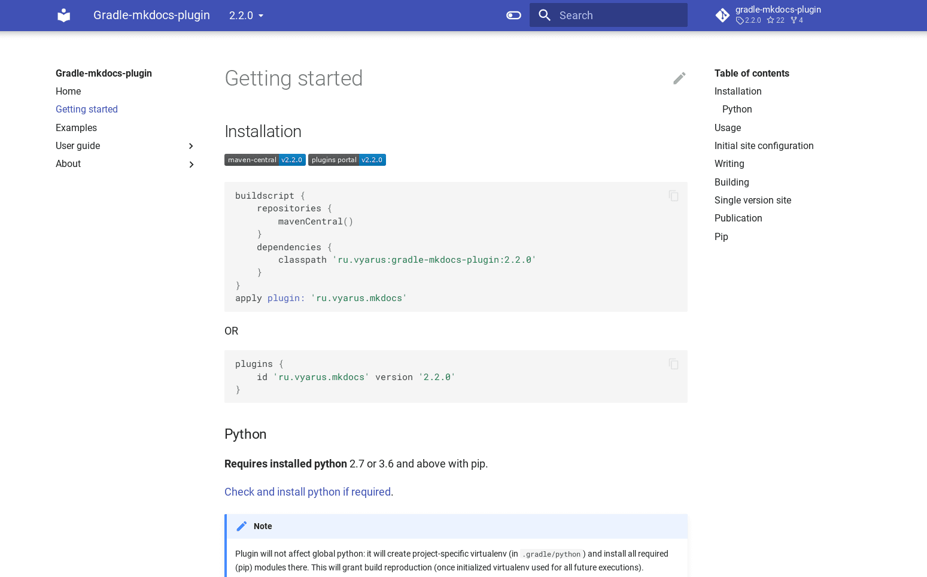The height and width of the screenshot is (577, 927).
Task: Navigate to Home from the sidebar
Action: pos(68,91)
